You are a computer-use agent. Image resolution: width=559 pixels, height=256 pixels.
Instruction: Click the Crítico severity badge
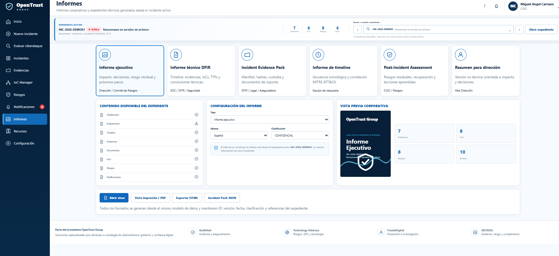pyautogui.click(x=94, y=29)
